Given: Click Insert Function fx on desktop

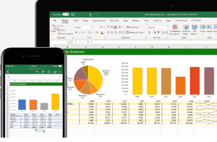Looking at the screenshot, I should pos(88,42).
